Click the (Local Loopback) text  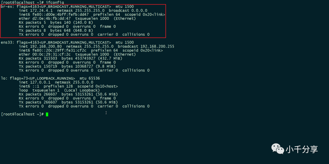tap(82, 90)
